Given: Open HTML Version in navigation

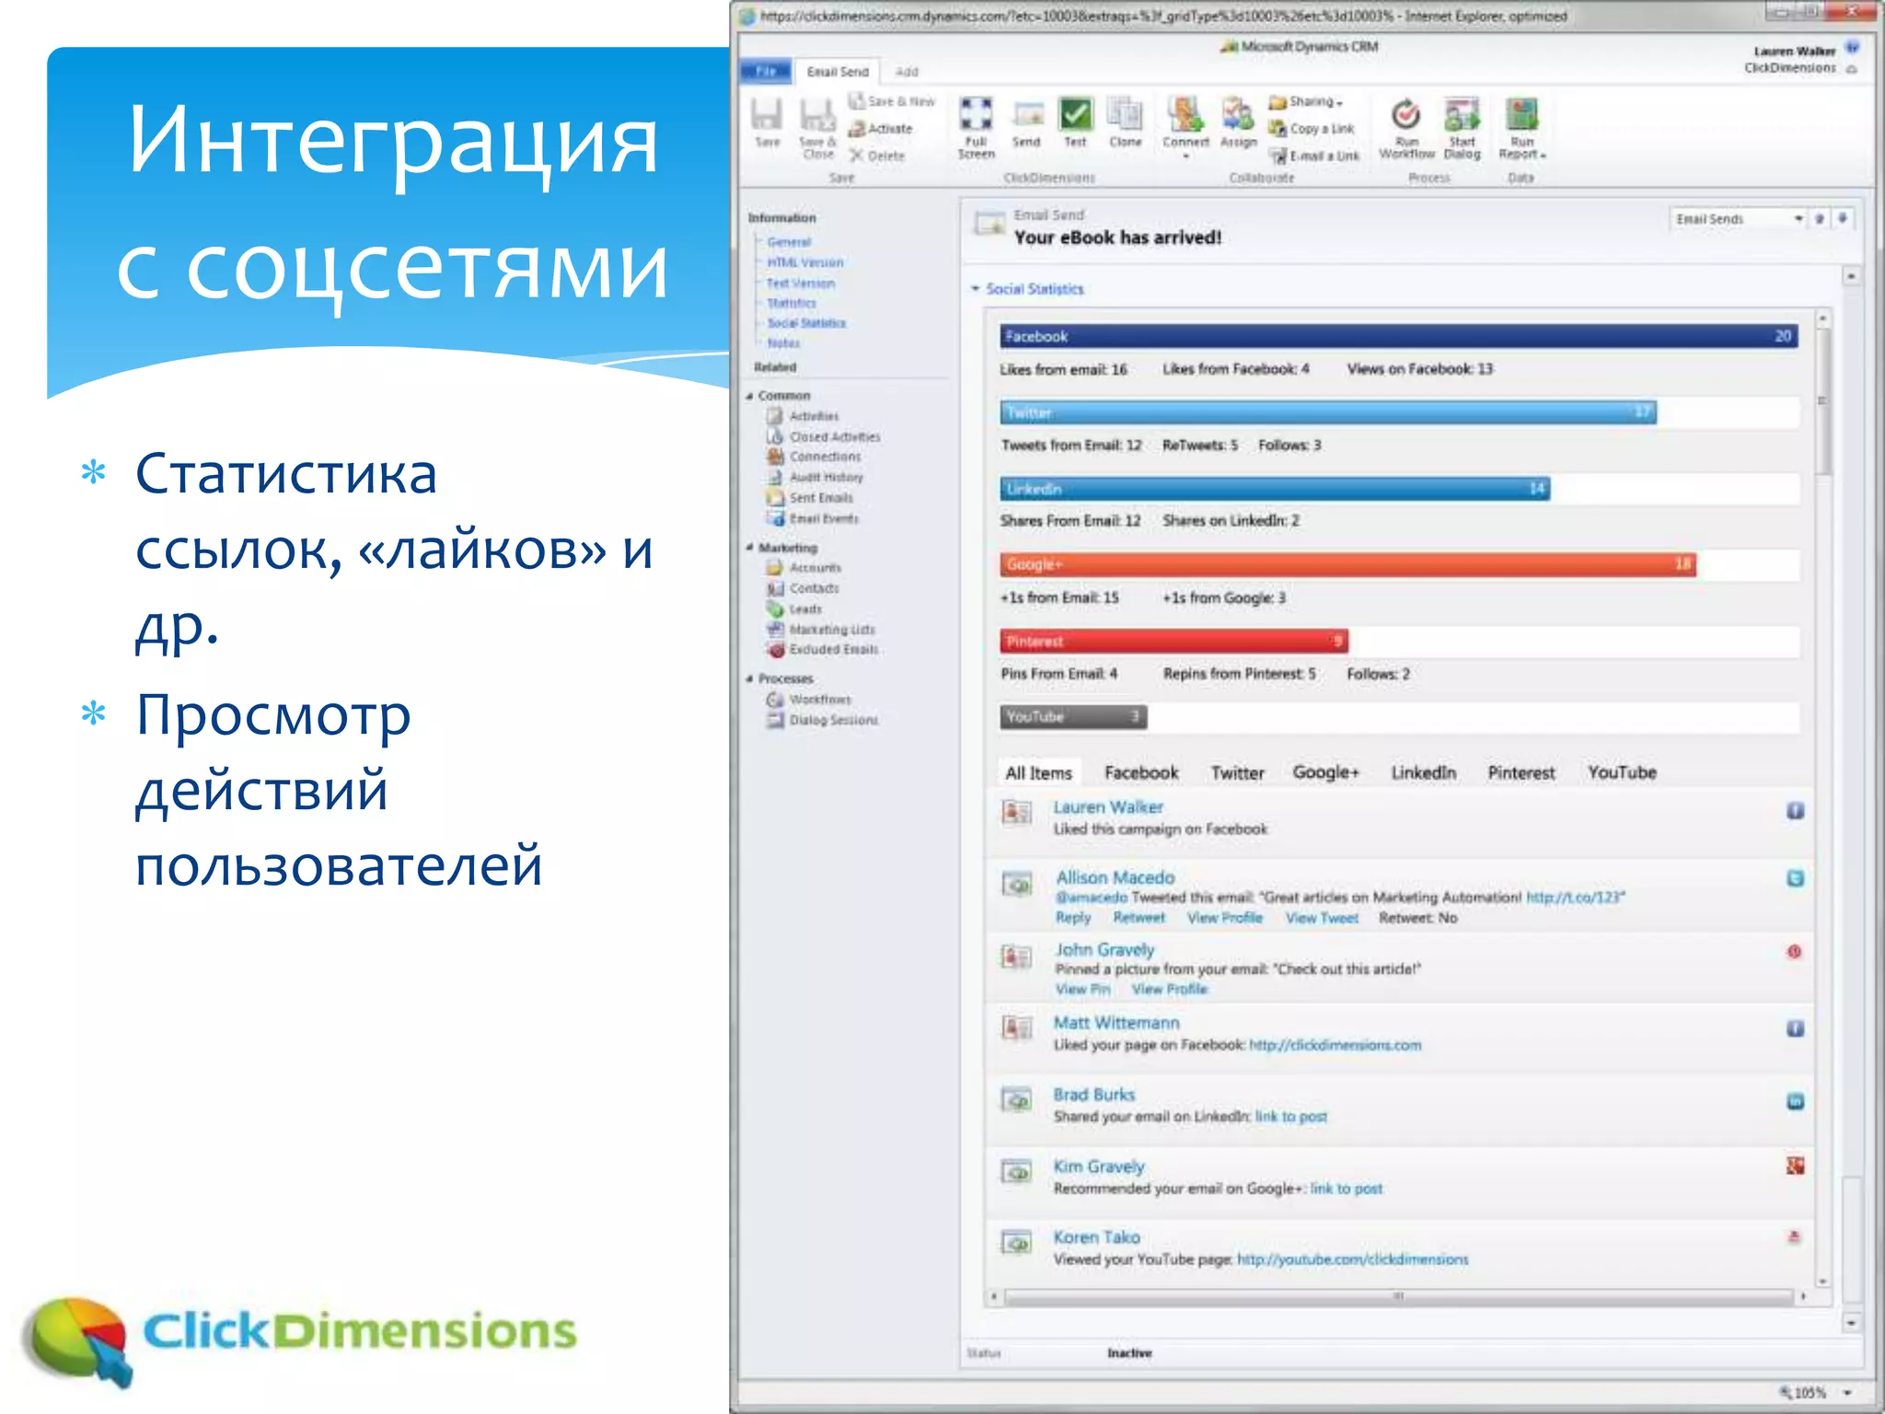Looking at the screenshot, I should click(x=804, y=262).
